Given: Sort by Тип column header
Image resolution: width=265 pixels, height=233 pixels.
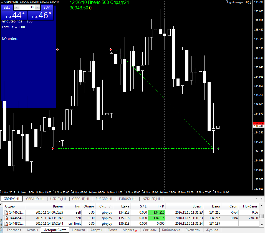Looking at the screenshot, I should pos(73,206).
